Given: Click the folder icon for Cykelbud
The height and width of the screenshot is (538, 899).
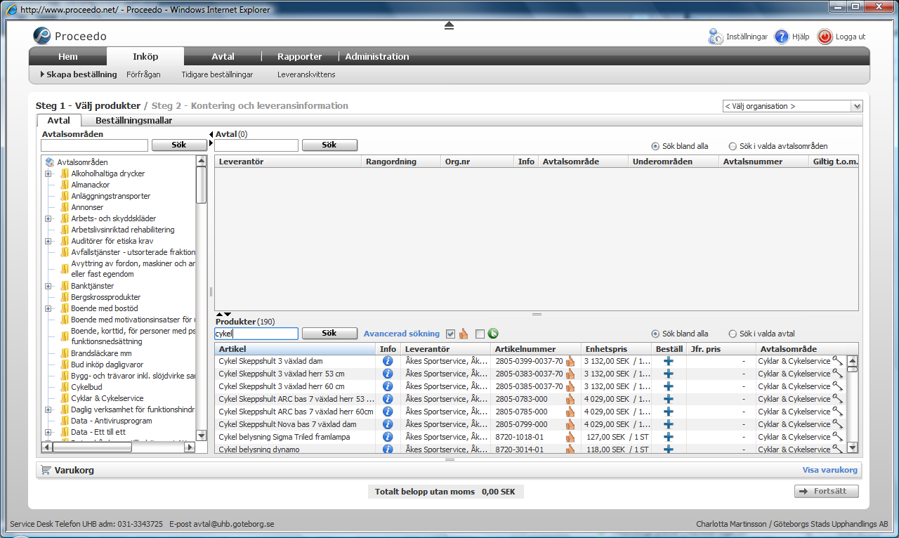Looking at the screenshot, I should [65, 387].
